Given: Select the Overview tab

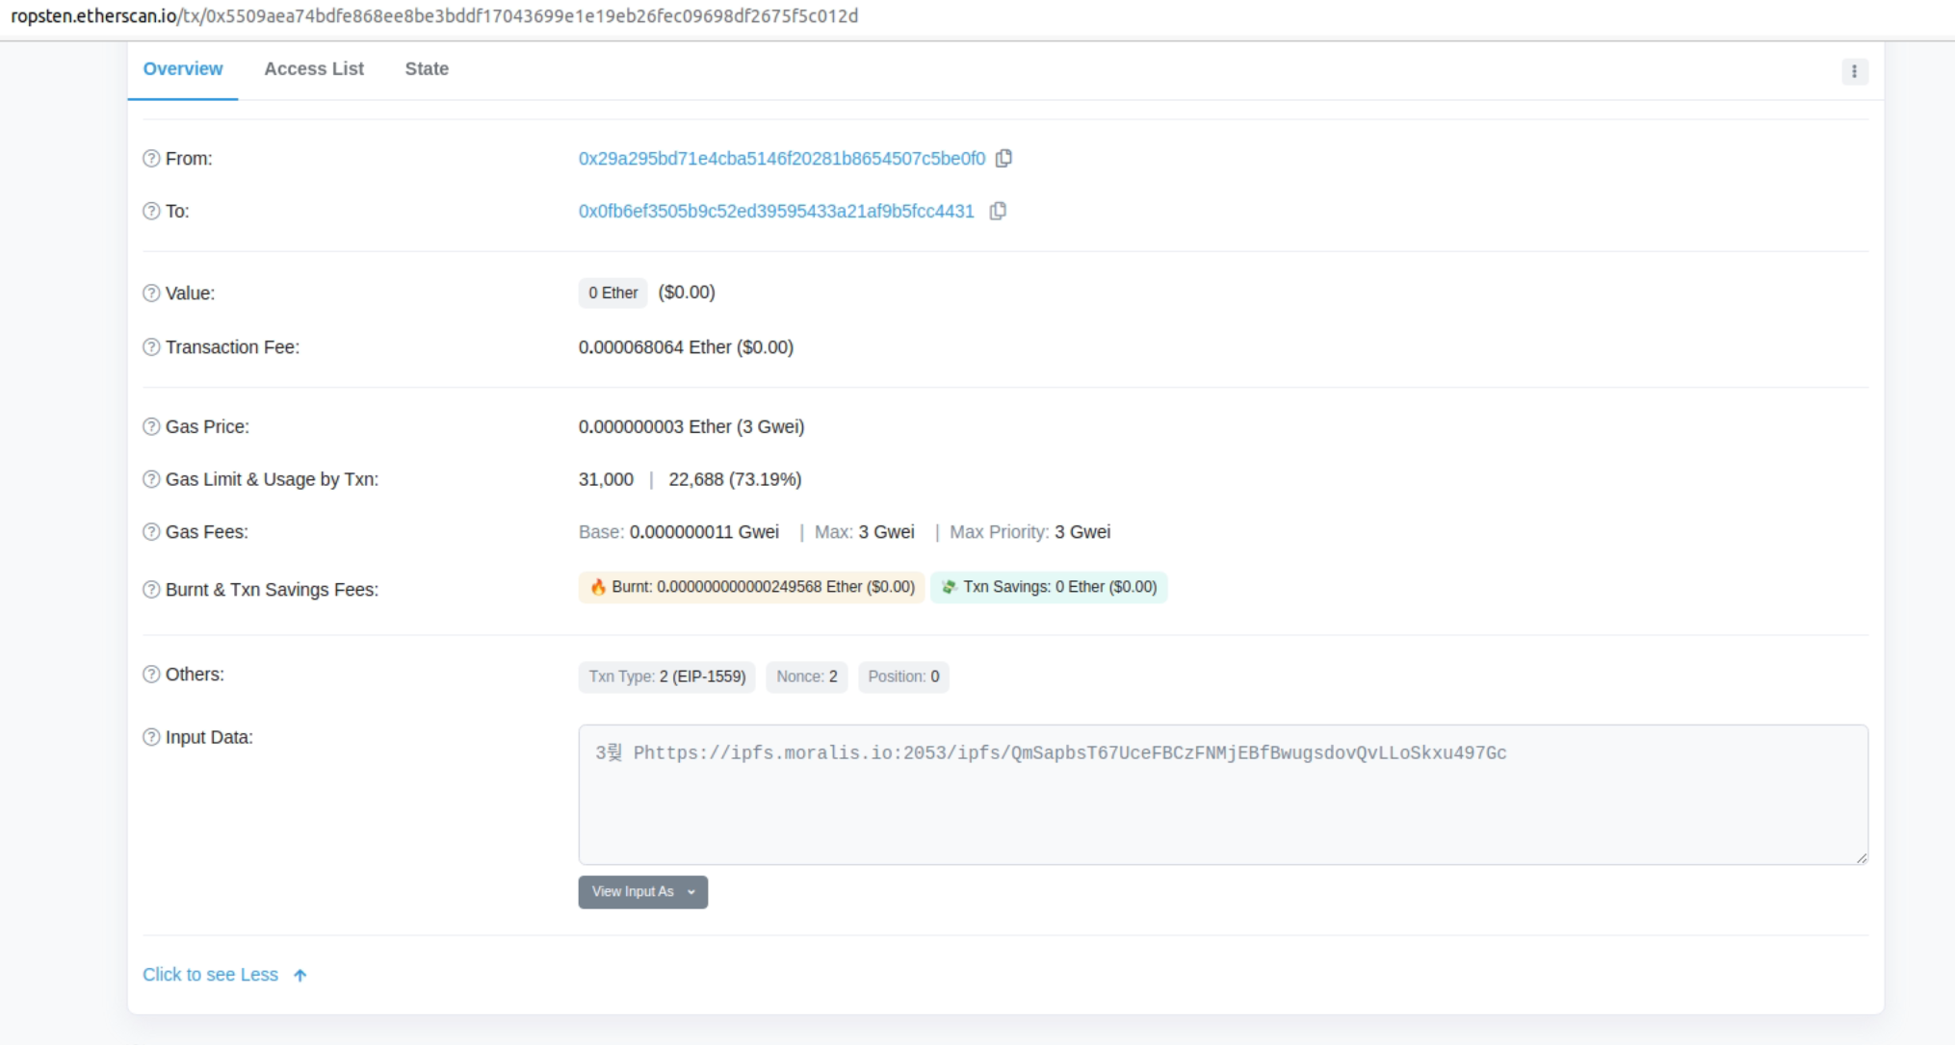Looking at the screenshot, I should tap(183, 69).
